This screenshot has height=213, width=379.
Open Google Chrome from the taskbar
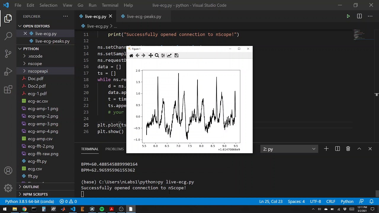24,209
